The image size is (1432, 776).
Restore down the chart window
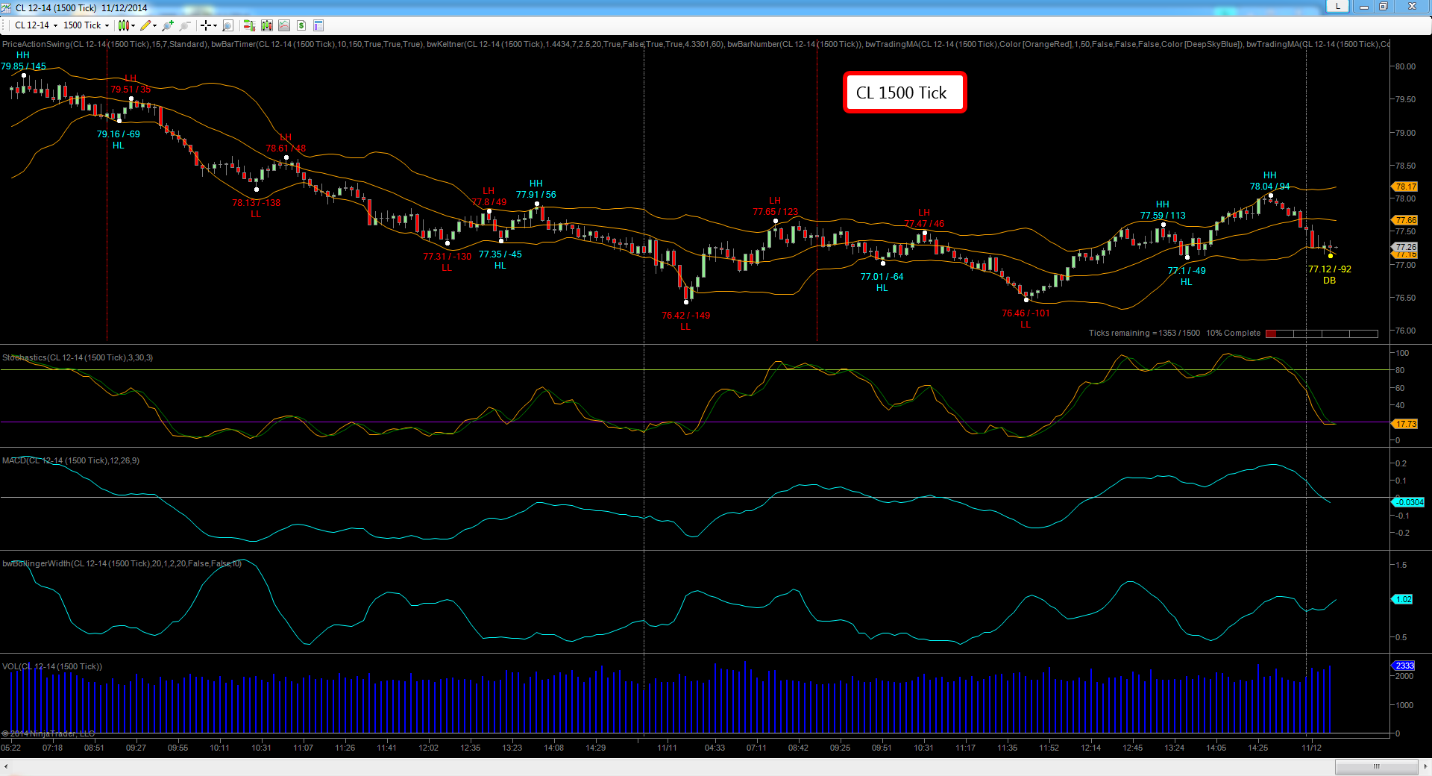tap(1383, 6)
